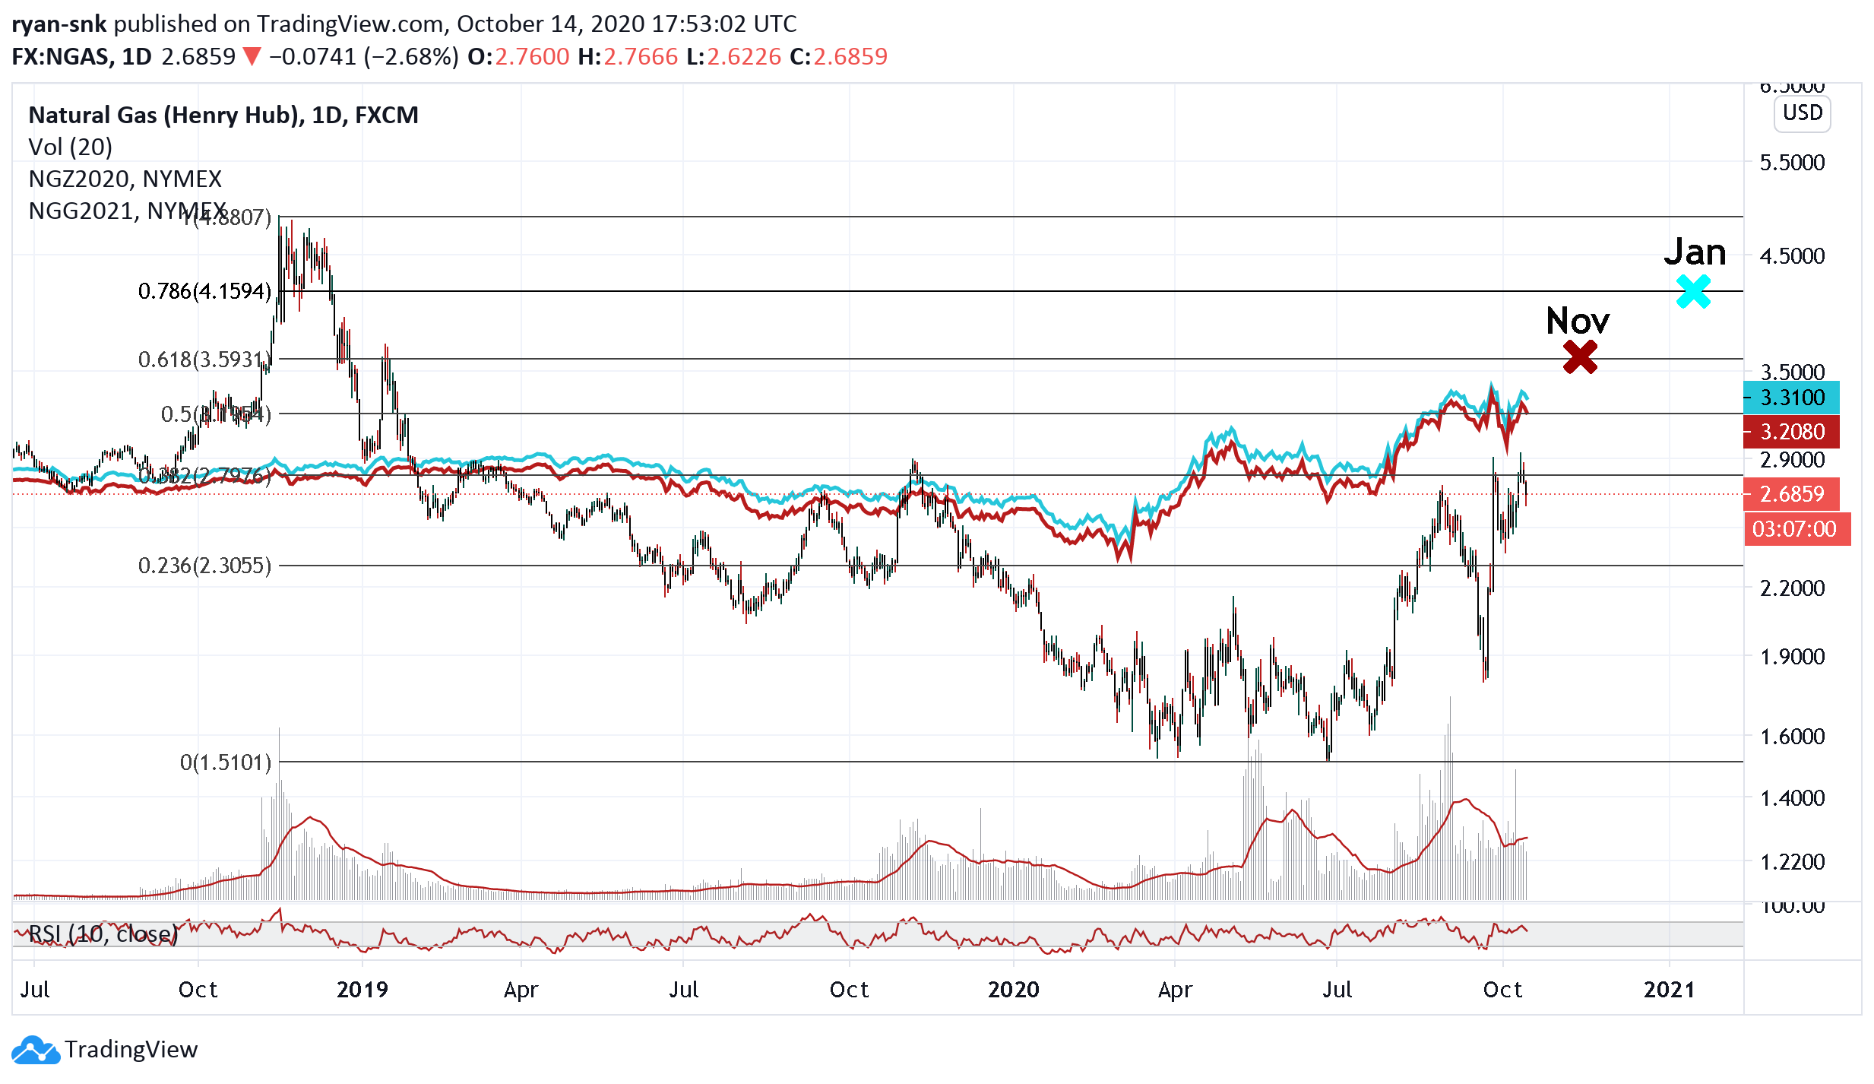Click the cyan Jan X marker
This screenshot has height=1084, width=1874.
1693,291
